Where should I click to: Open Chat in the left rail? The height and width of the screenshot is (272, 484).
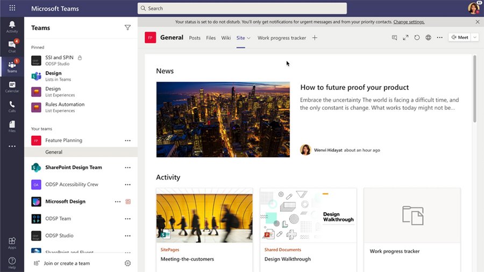pos(12,46)
